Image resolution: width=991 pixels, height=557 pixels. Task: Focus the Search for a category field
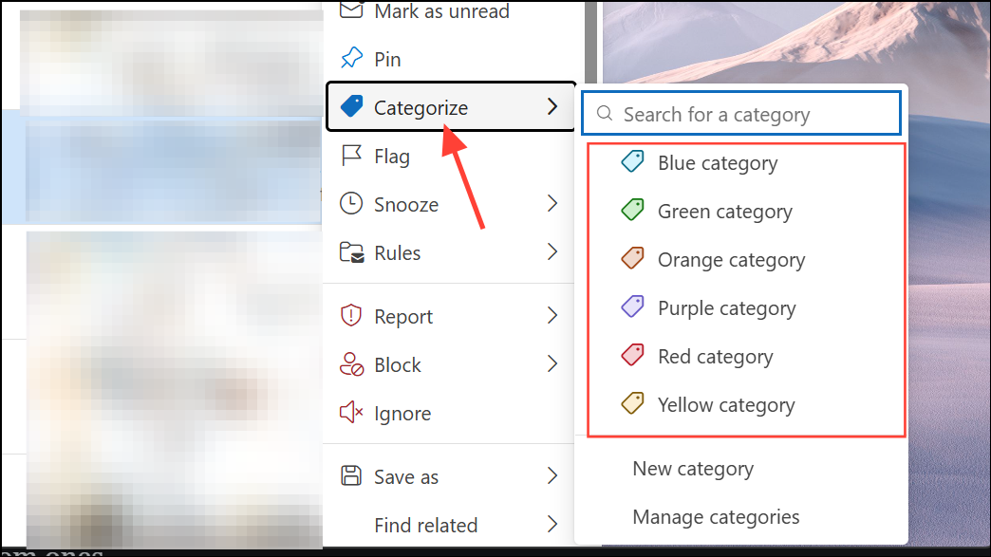coord(741,114)
